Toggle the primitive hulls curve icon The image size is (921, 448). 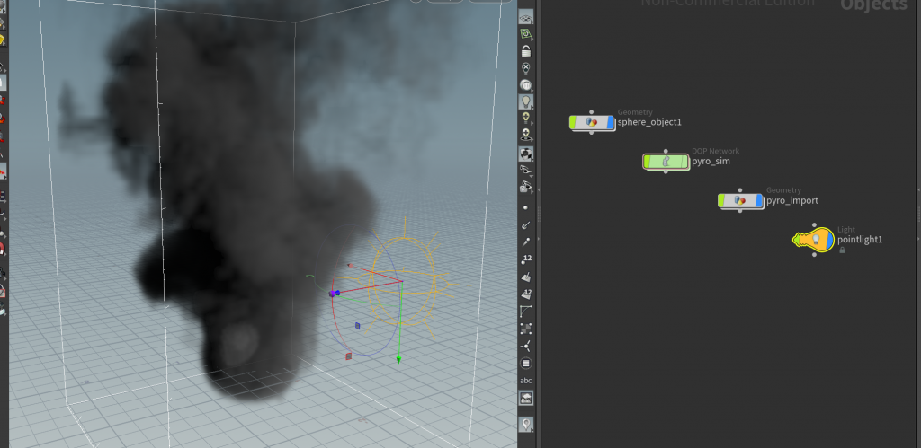(525, 312)
